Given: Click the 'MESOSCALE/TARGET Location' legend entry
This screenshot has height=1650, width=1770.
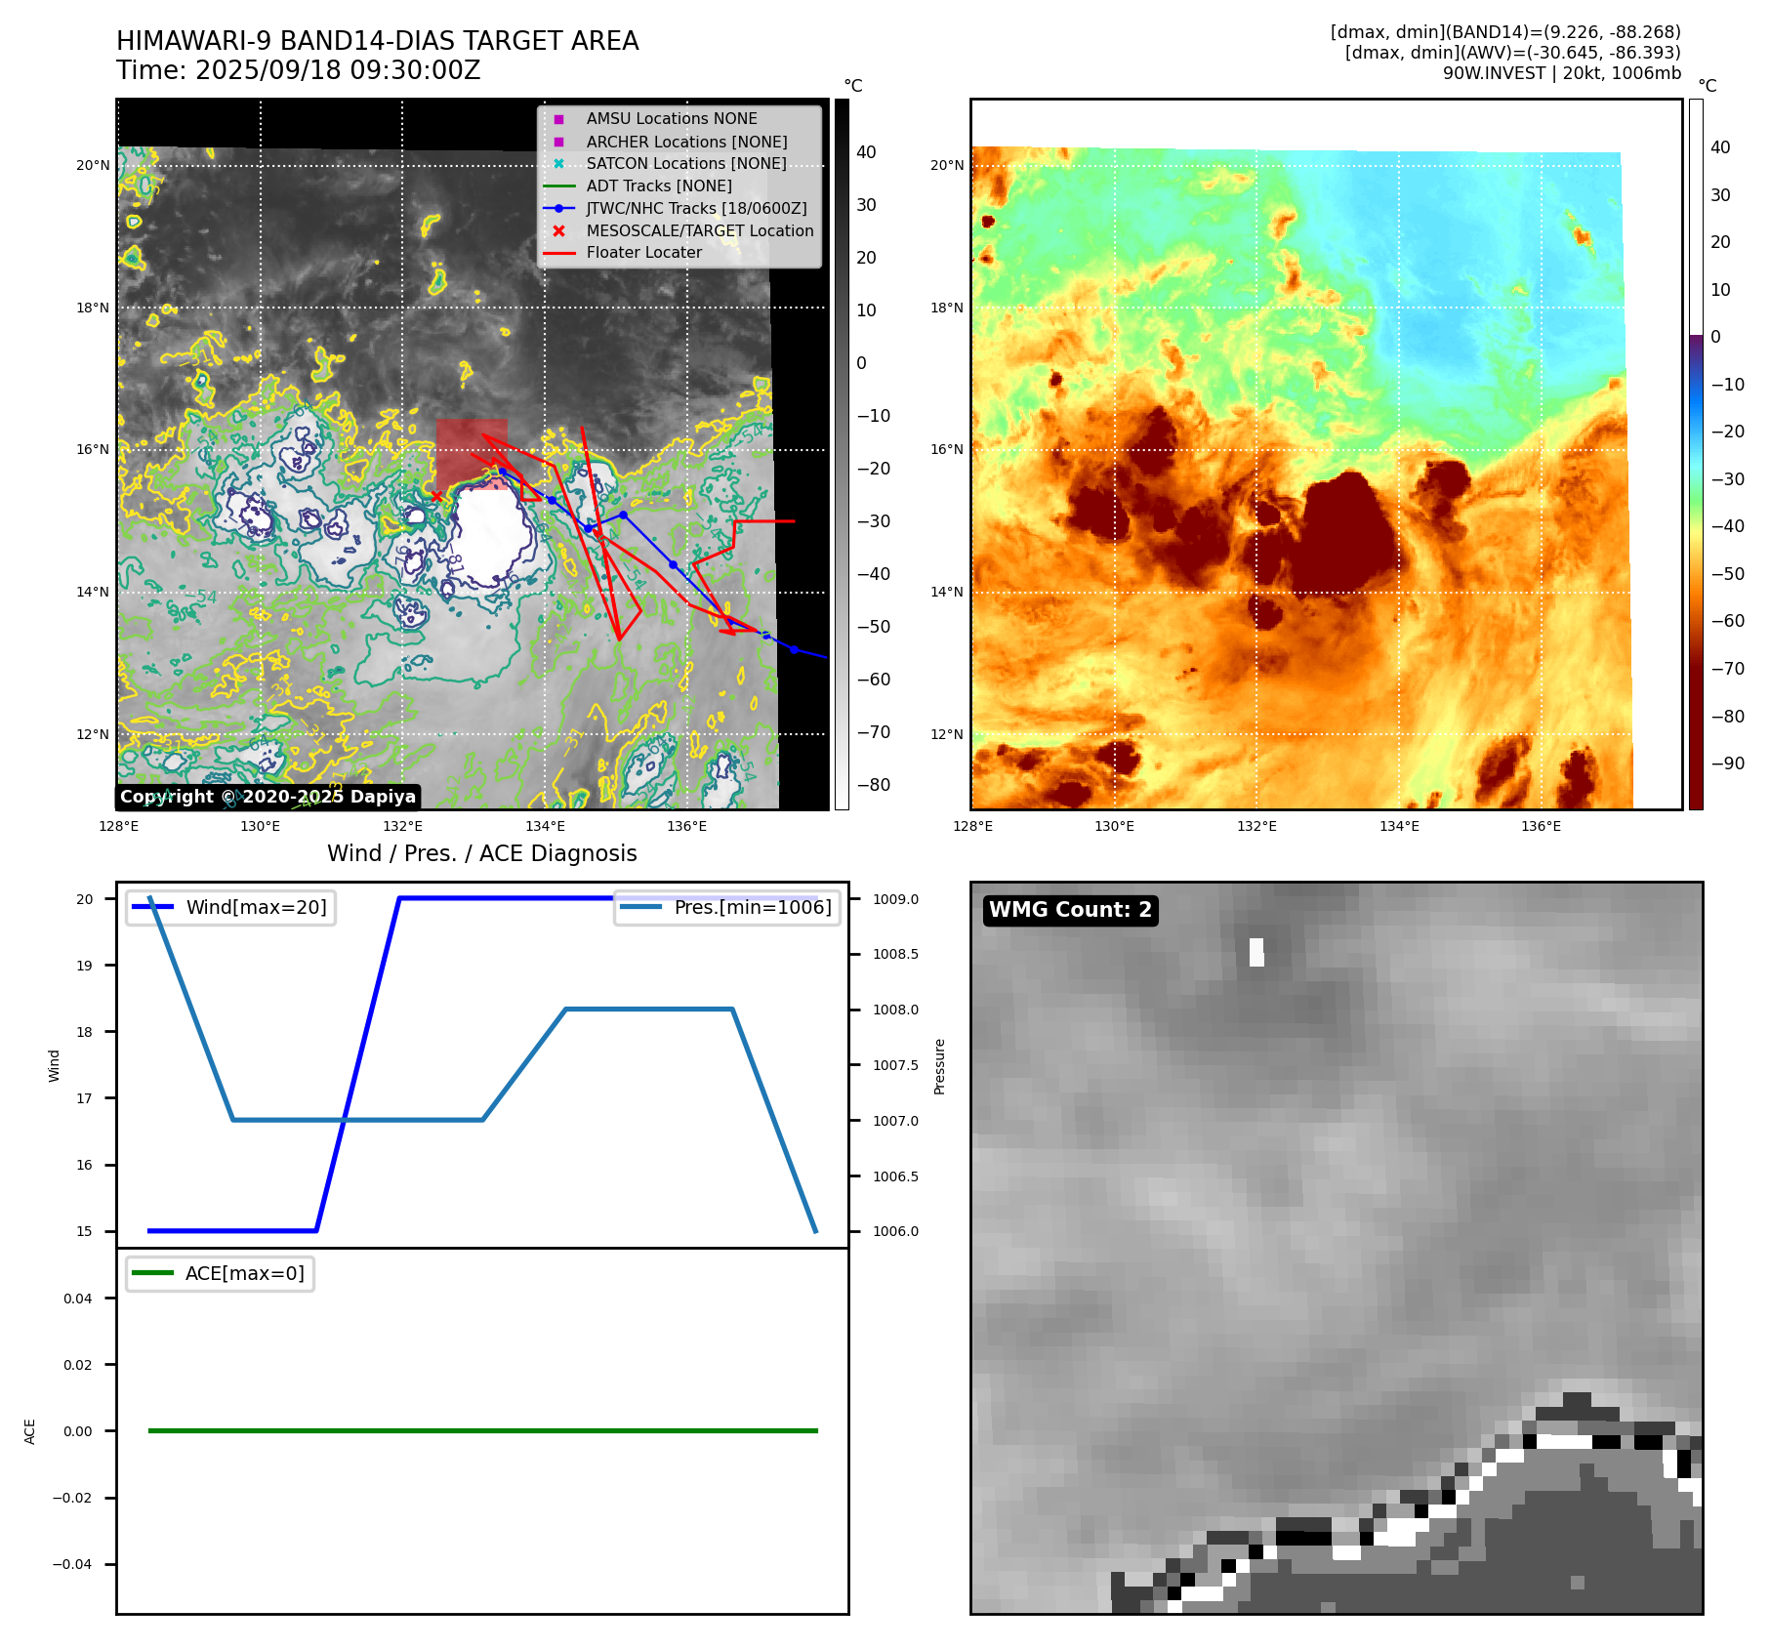Looking at the screenshot, I should [x=700, y=230].
